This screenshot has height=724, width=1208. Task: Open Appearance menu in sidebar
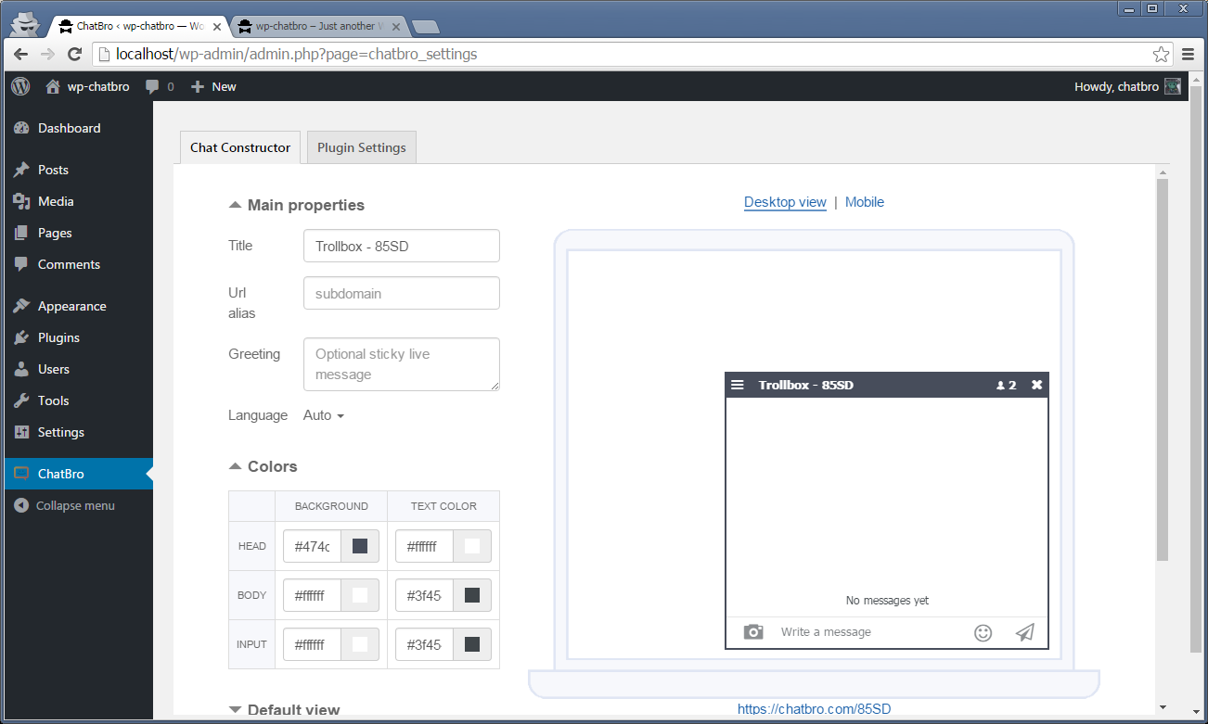pyautogui.click(x=78, y=306)
